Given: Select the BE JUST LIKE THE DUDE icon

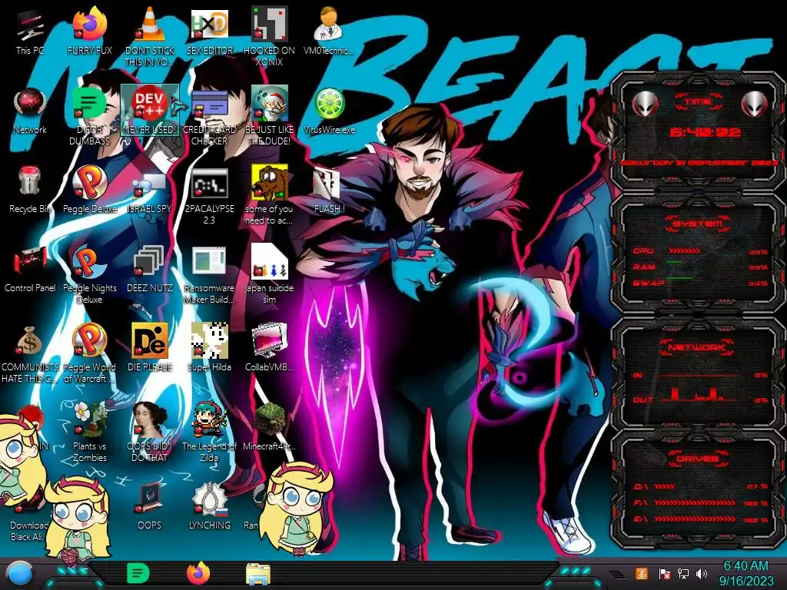Looking at the screenshot, I should click(x=270, y=117).
